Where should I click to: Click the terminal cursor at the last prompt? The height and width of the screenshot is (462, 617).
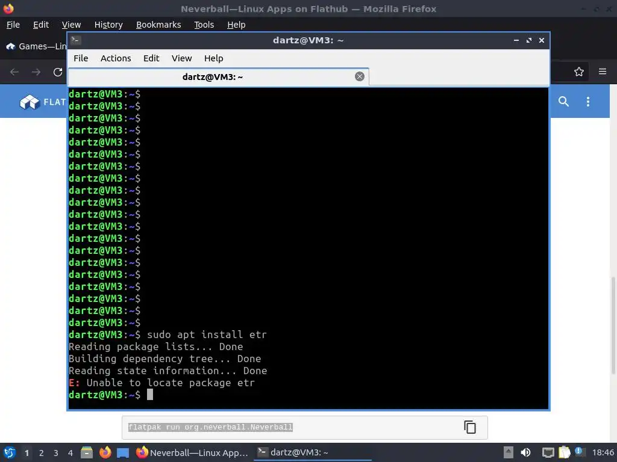(150, 395)
